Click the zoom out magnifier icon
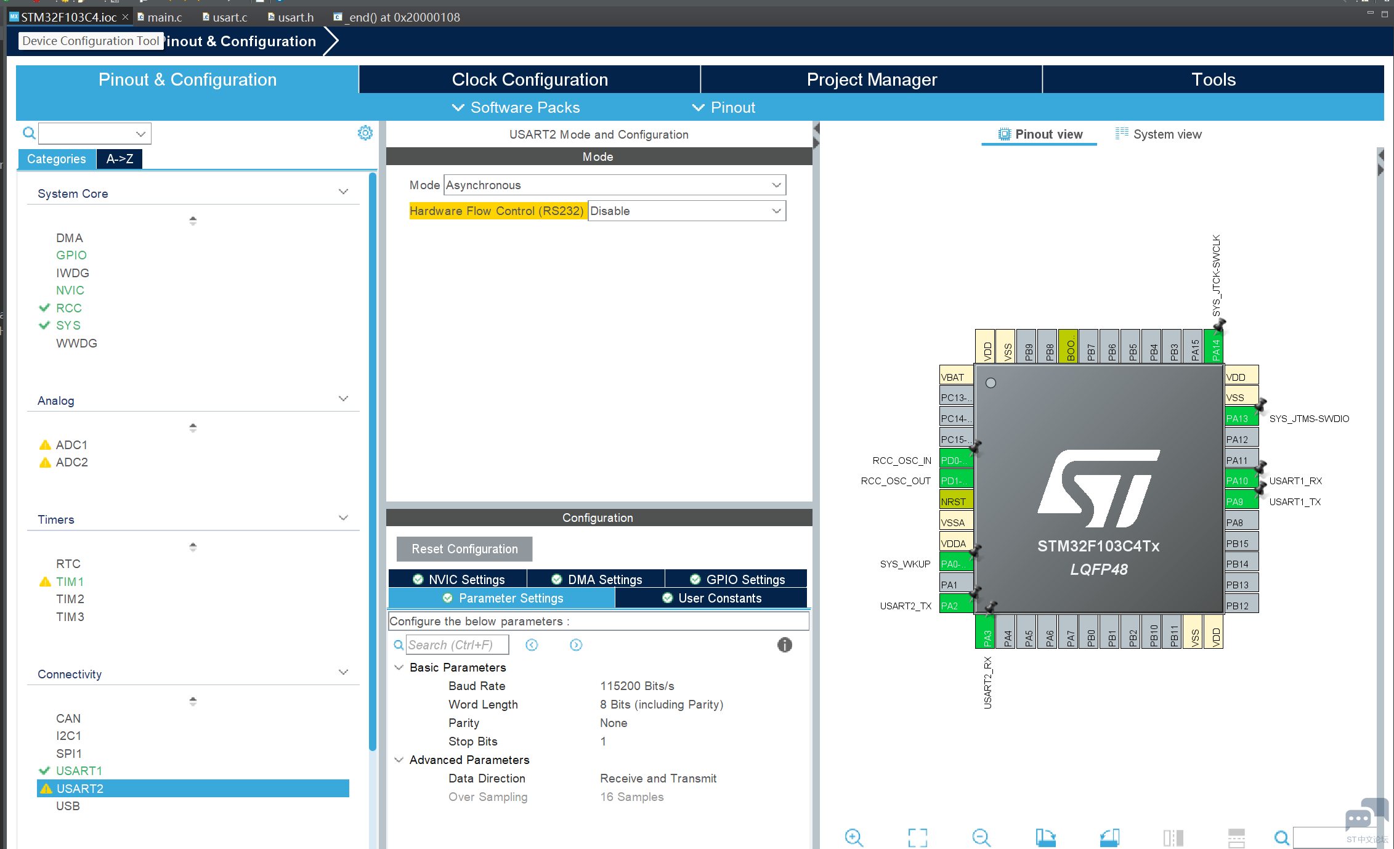This screenshot has width=1394, height=849. coord(981,837)
